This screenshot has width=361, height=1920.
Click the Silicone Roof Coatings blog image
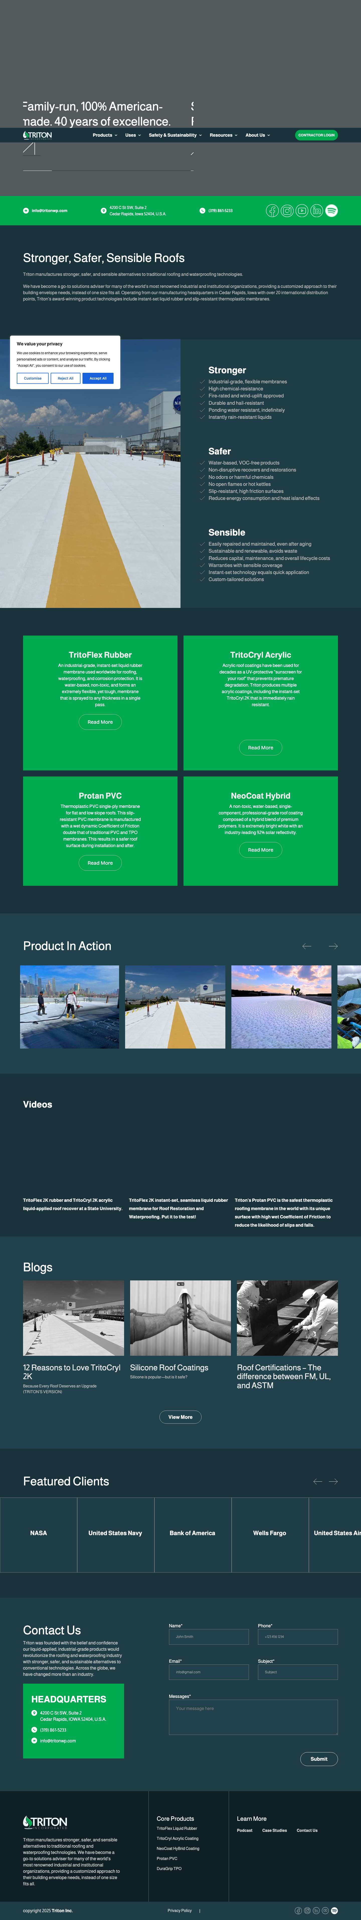pos(180,1318)
